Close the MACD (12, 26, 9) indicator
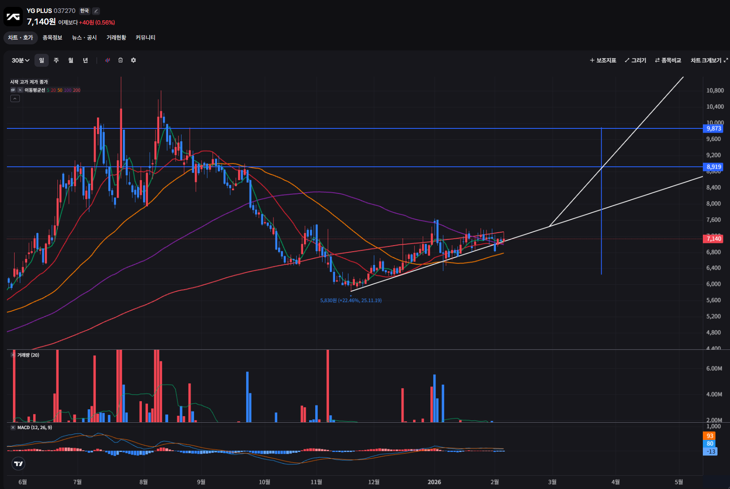The width and height of the screenshot is (730, 489). pos(13,427)
